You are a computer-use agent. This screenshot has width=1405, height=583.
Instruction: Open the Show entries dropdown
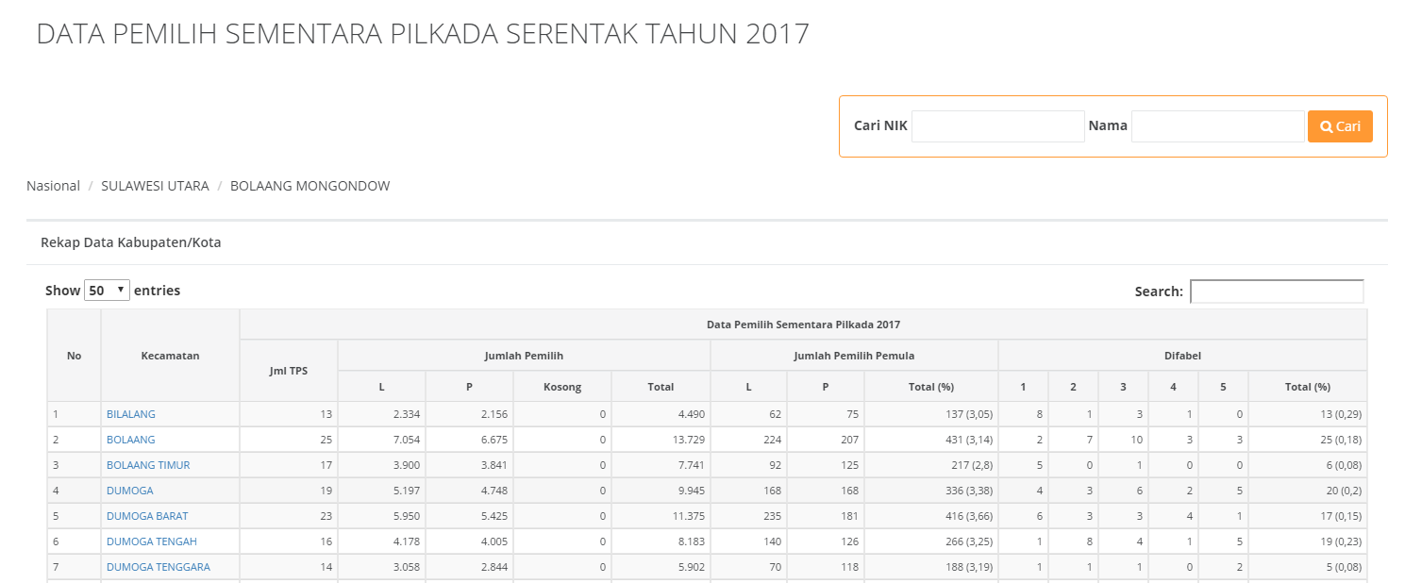107,291
